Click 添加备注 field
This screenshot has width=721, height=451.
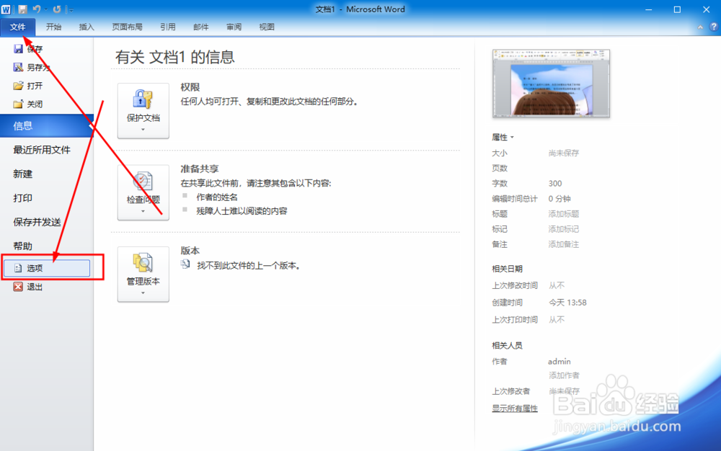coord(564,244)
